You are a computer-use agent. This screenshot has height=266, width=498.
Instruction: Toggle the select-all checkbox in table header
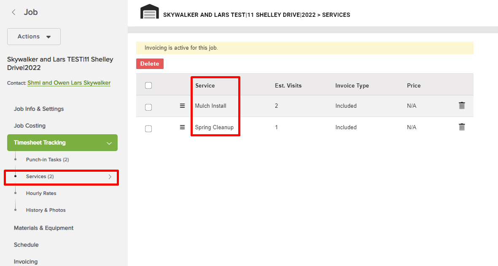(x=148, y=85)
